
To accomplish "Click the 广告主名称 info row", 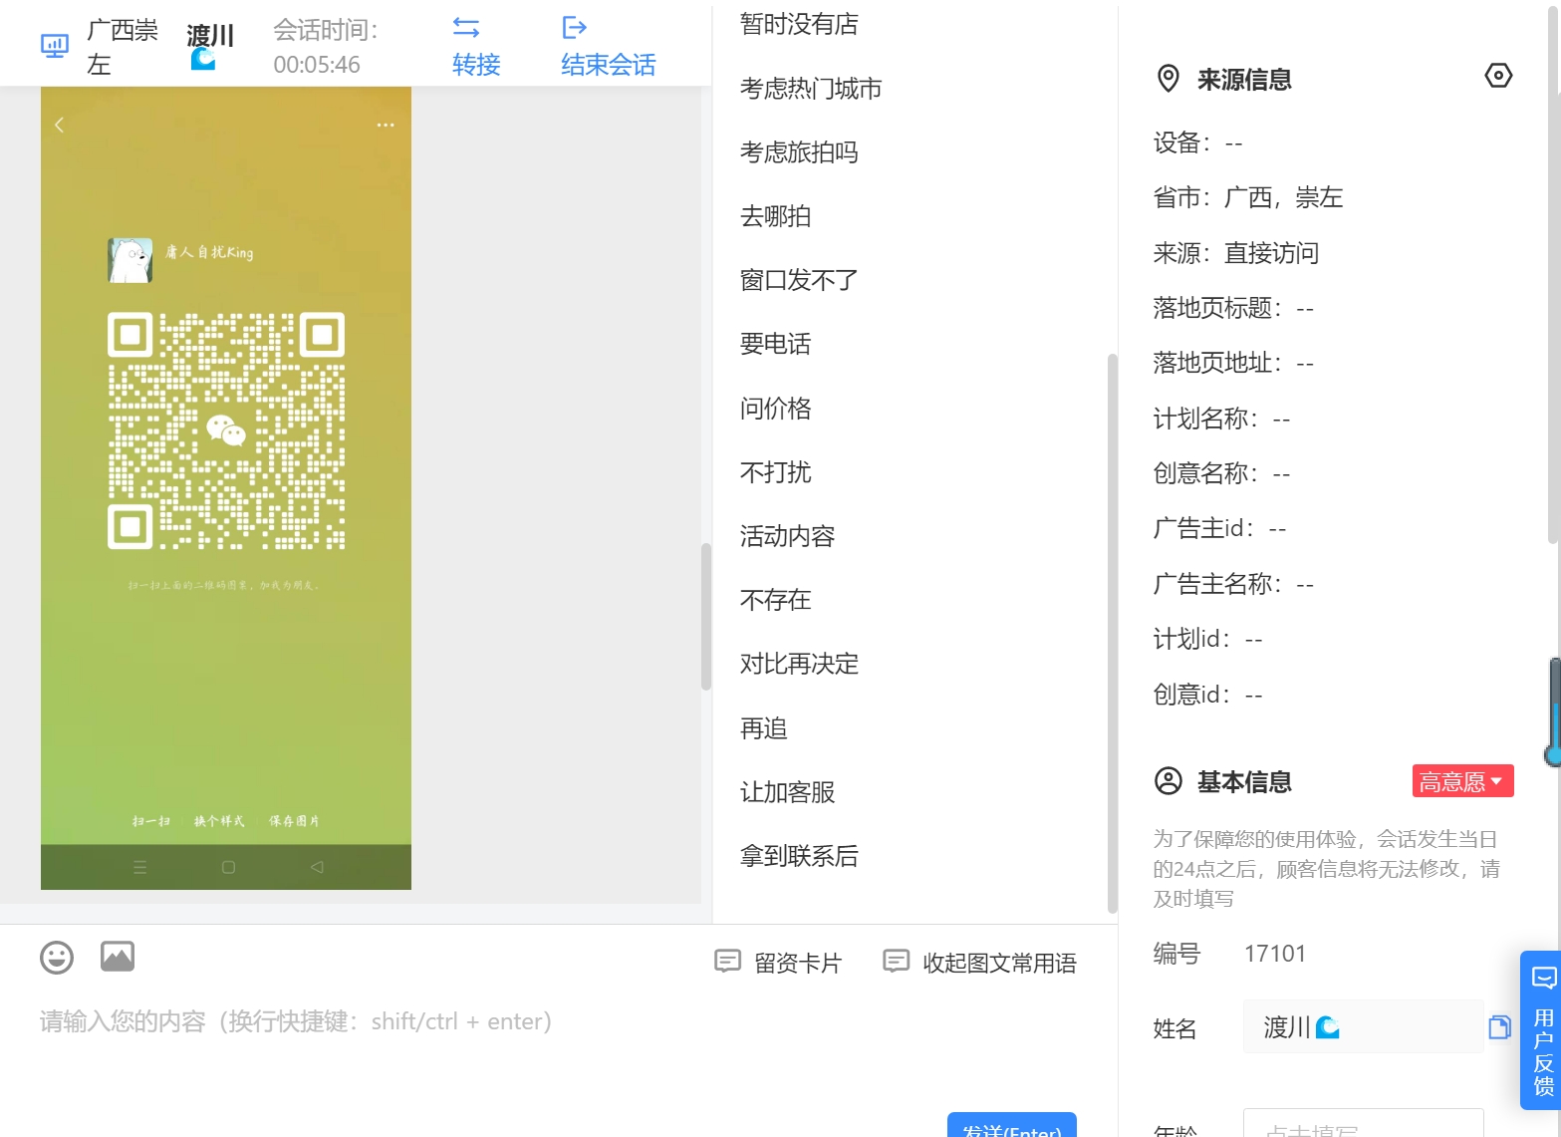I will (1233, 583).
